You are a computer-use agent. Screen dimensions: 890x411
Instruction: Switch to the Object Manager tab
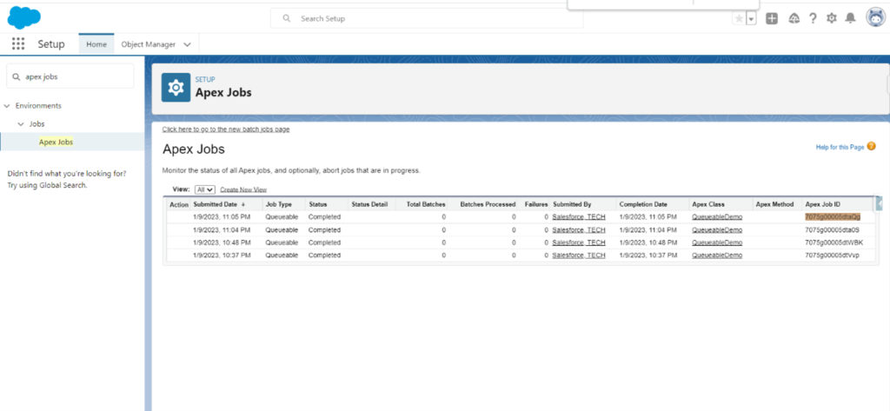tap(148, 44)
